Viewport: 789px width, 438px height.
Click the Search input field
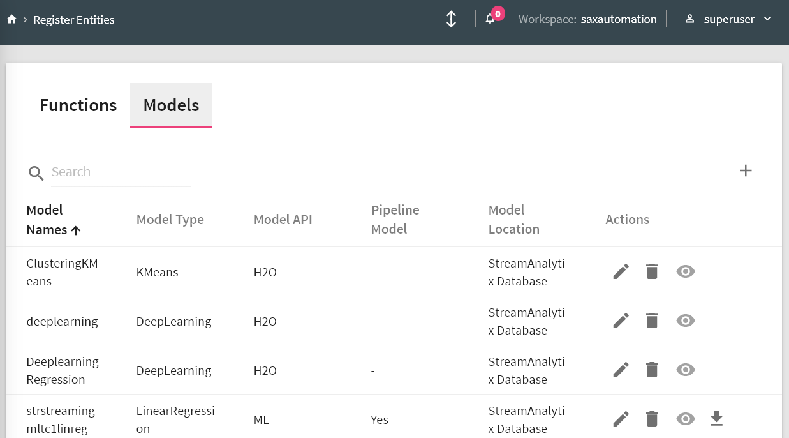click(120, 172)
